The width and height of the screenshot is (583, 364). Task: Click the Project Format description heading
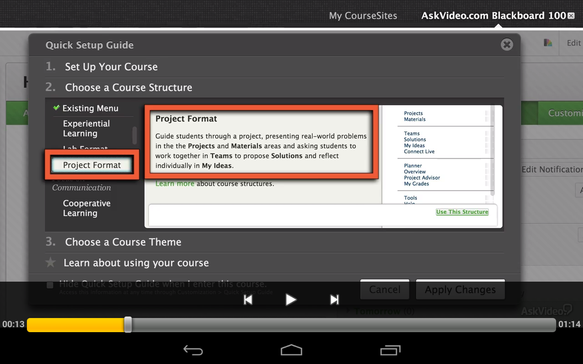[x=186, y=119]
